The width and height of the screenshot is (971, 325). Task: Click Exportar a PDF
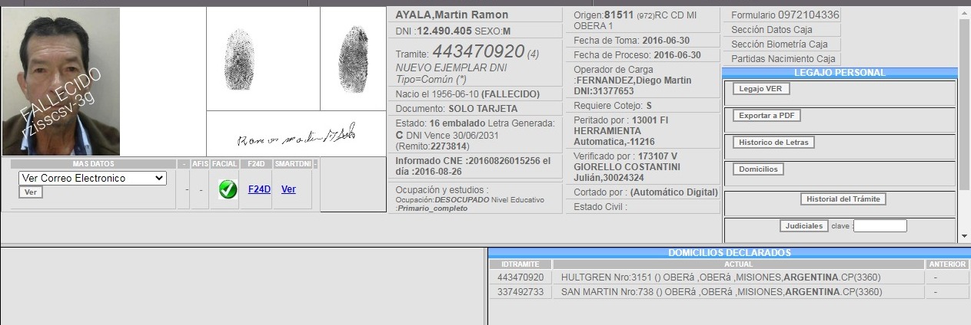click(x=766, y=116)
